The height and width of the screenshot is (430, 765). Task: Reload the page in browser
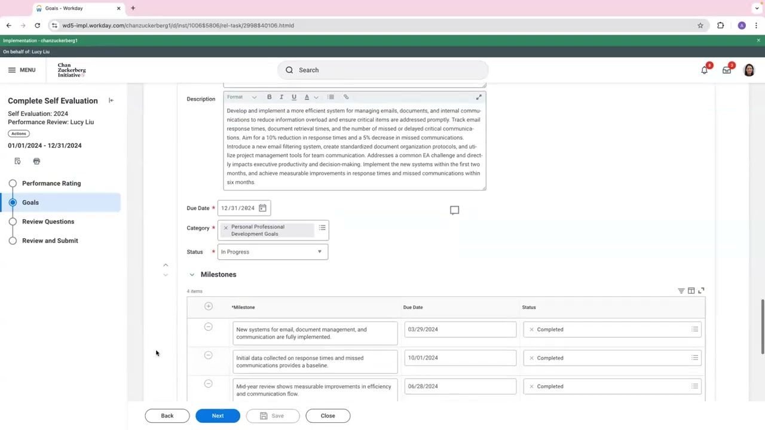37,26
